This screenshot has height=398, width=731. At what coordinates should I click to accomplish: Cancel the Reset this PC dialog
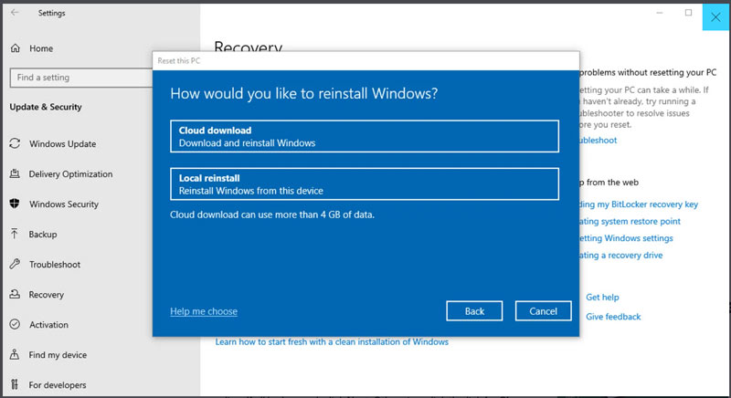point(543,311)
